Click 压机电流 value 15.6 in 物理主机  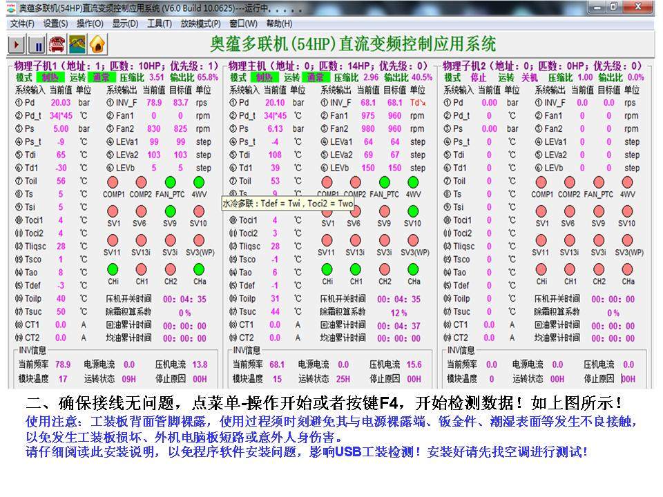click(414, 364)
